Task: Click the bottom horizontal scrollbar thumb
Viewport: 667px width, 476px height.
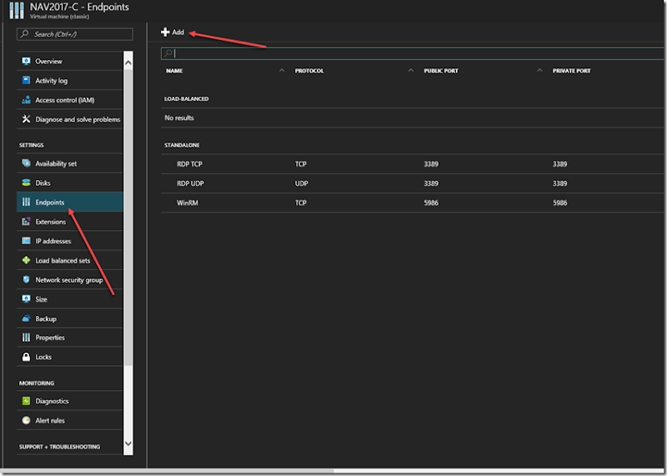Action: tap(167, 471)
